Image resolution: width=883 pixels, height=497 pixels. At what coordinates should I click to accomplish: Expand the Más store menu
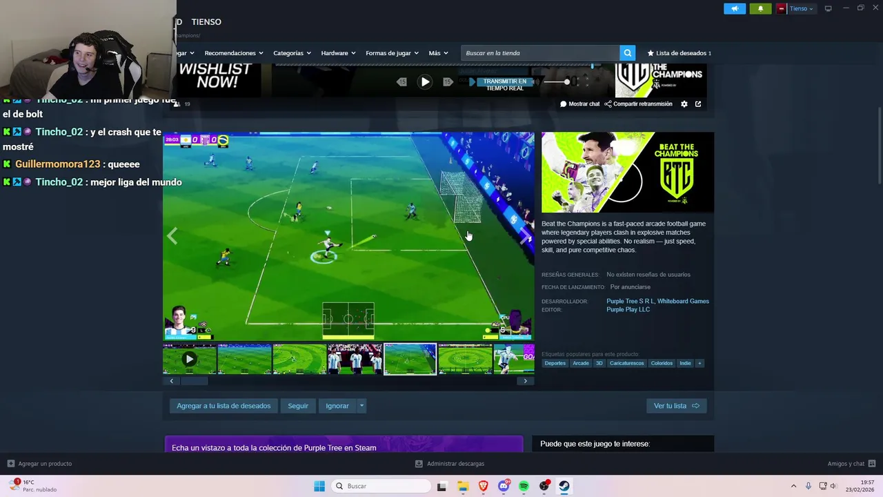coord(438,53)
